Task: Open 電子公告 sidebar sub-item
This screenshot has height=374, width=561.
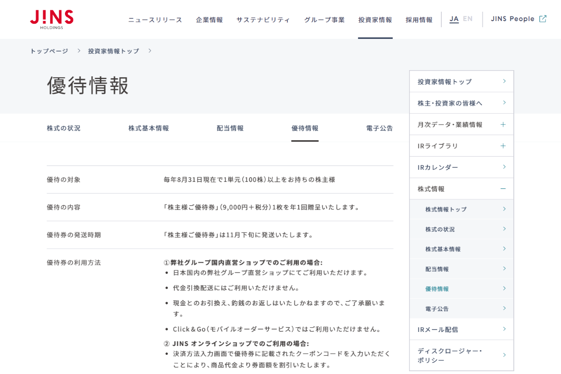Action: tap(461, 309)
